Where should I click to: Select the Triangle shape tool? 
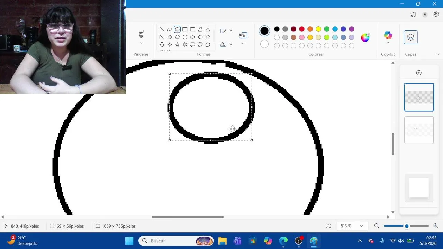(x=208, y=29)
